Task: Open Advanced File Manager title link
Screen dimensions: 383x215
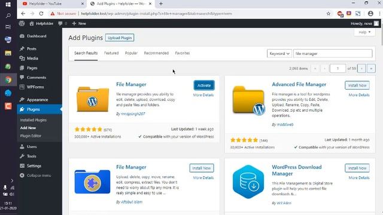Action: tap(299, 84)
